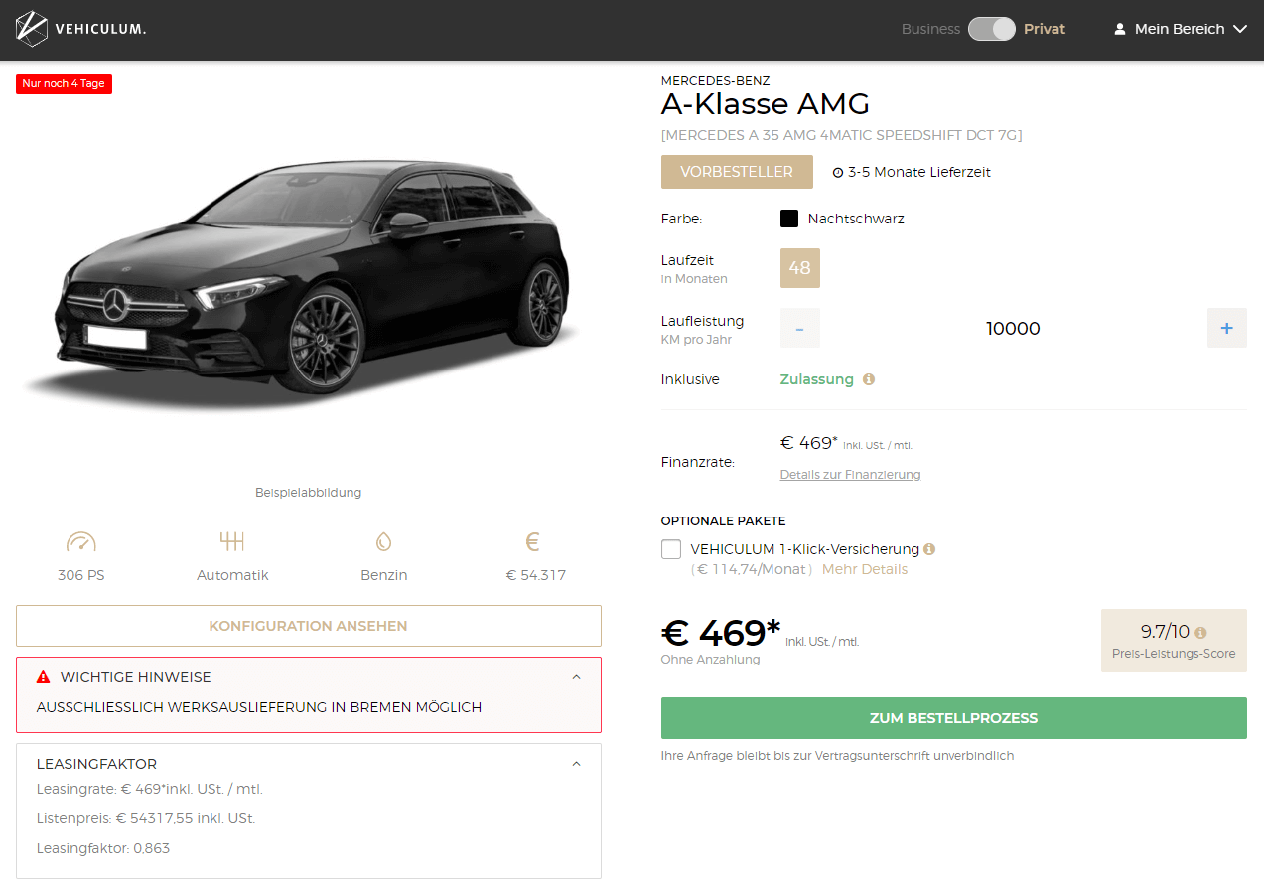Click the Leasingfaktor: 0,863 text
Viewport: 1264px width, 887px height.
click(x=102, y=849)
